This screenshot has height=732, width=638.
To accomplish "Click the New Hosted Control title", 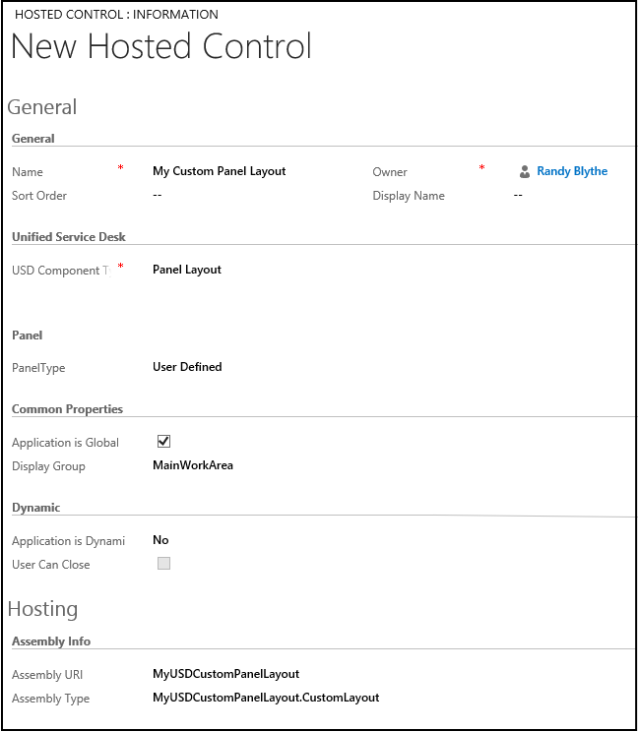I will point(161,46).
